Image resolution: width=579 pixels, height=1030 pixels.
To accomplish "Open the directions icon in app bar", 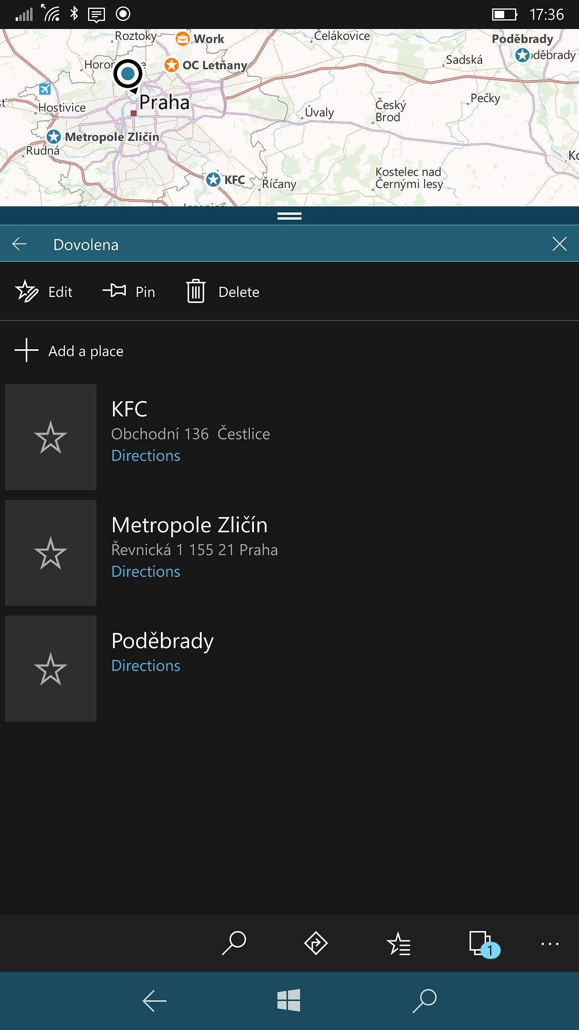I will click(x=316, y=943).
